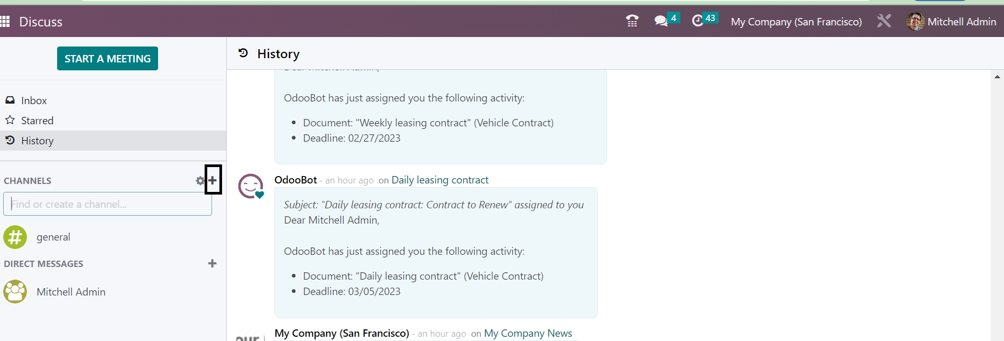Open the conversations messages icon
This screenshot has width=1004, height=341.
(661, 21)
